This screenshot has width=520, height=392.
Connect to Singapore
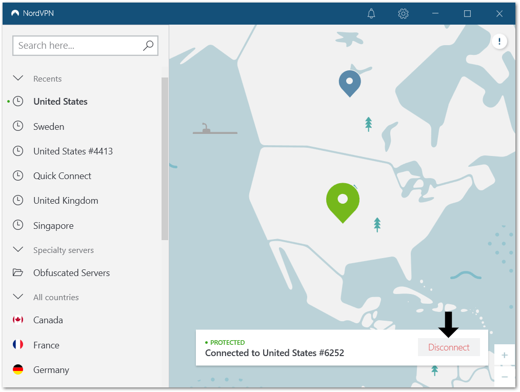coord(53,226)
